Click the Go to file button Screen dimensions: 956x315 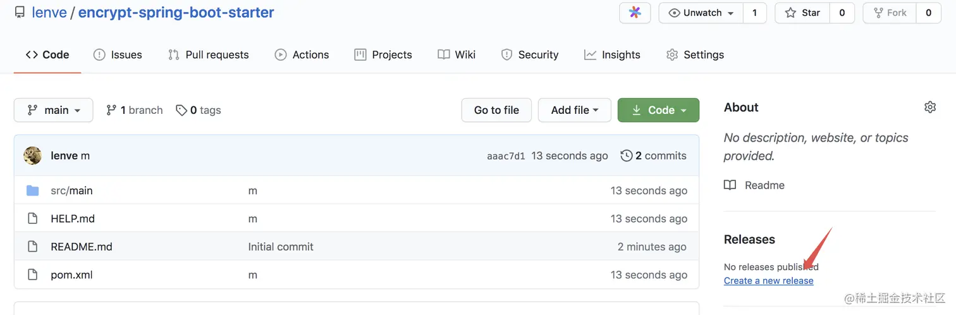496,110
